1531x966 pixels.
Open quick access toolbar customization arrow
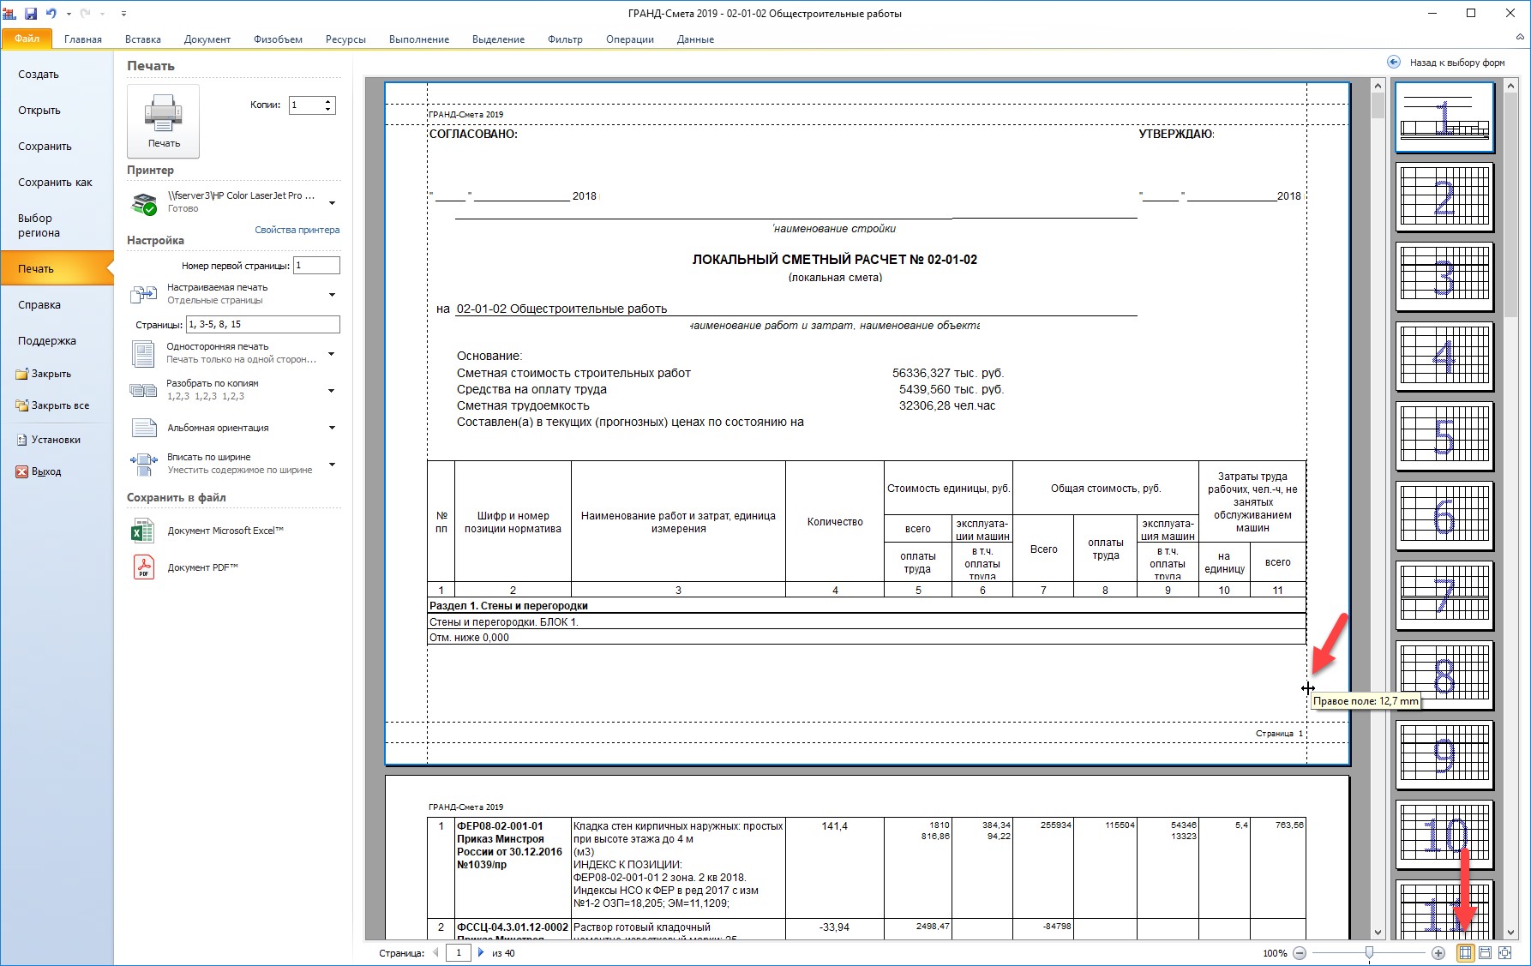click(123, 14)
